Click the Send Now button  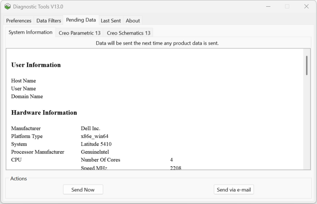click(x=83, y=190)
